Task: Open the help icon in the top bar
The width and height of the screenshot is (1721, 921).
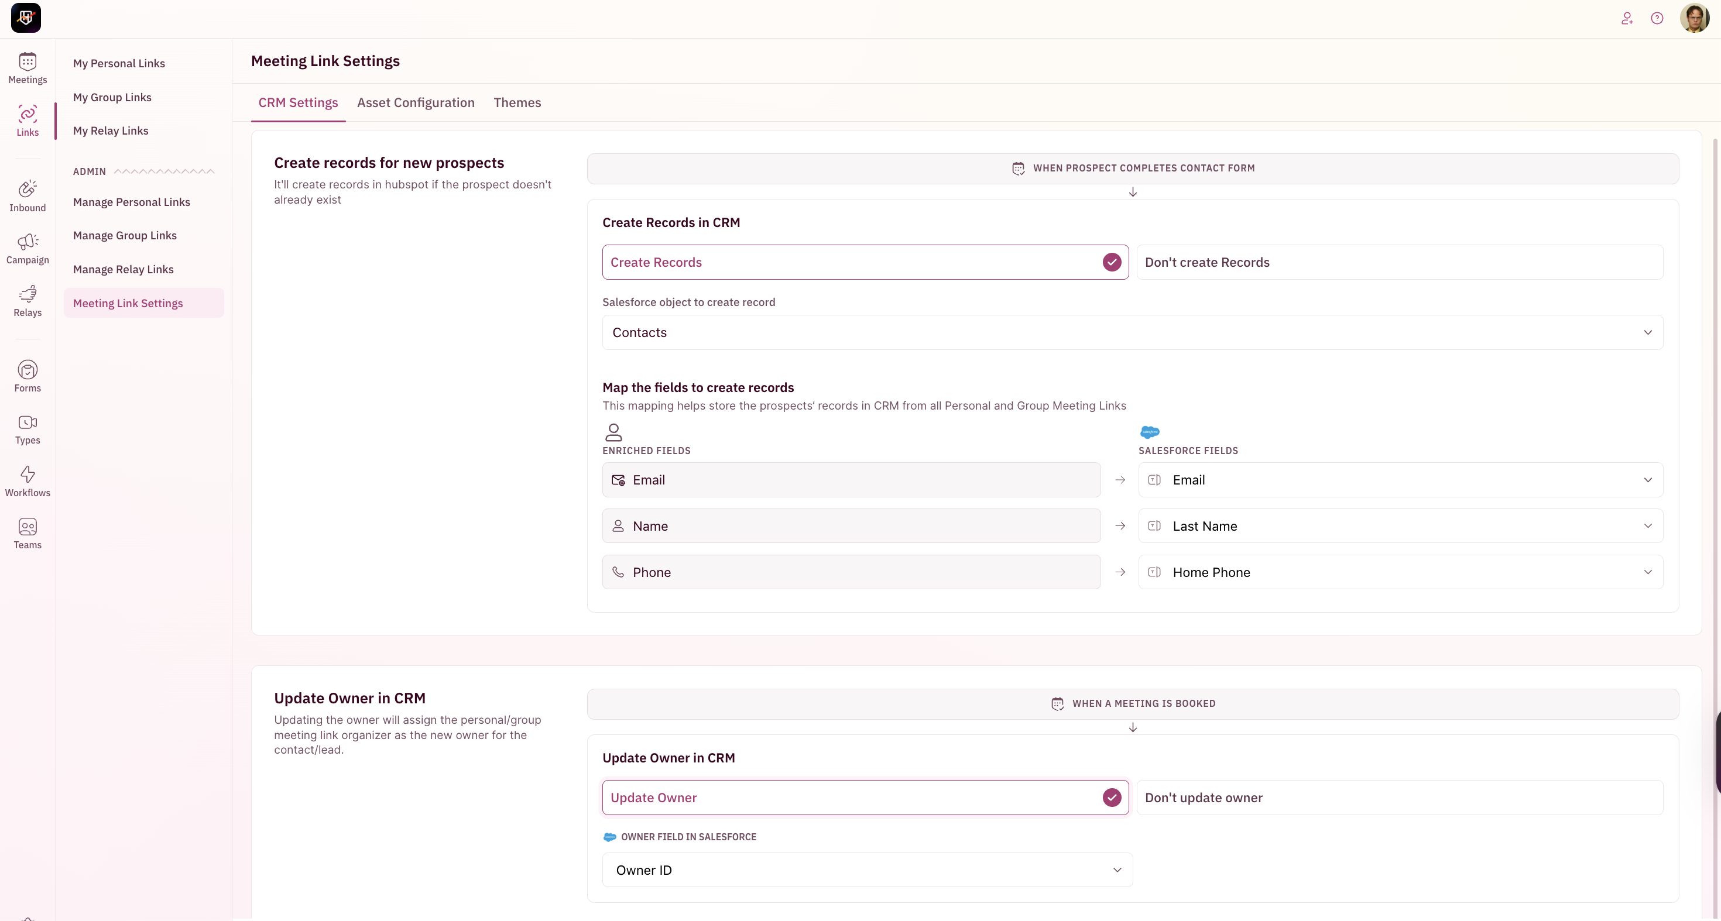Action: [1658, 18]
